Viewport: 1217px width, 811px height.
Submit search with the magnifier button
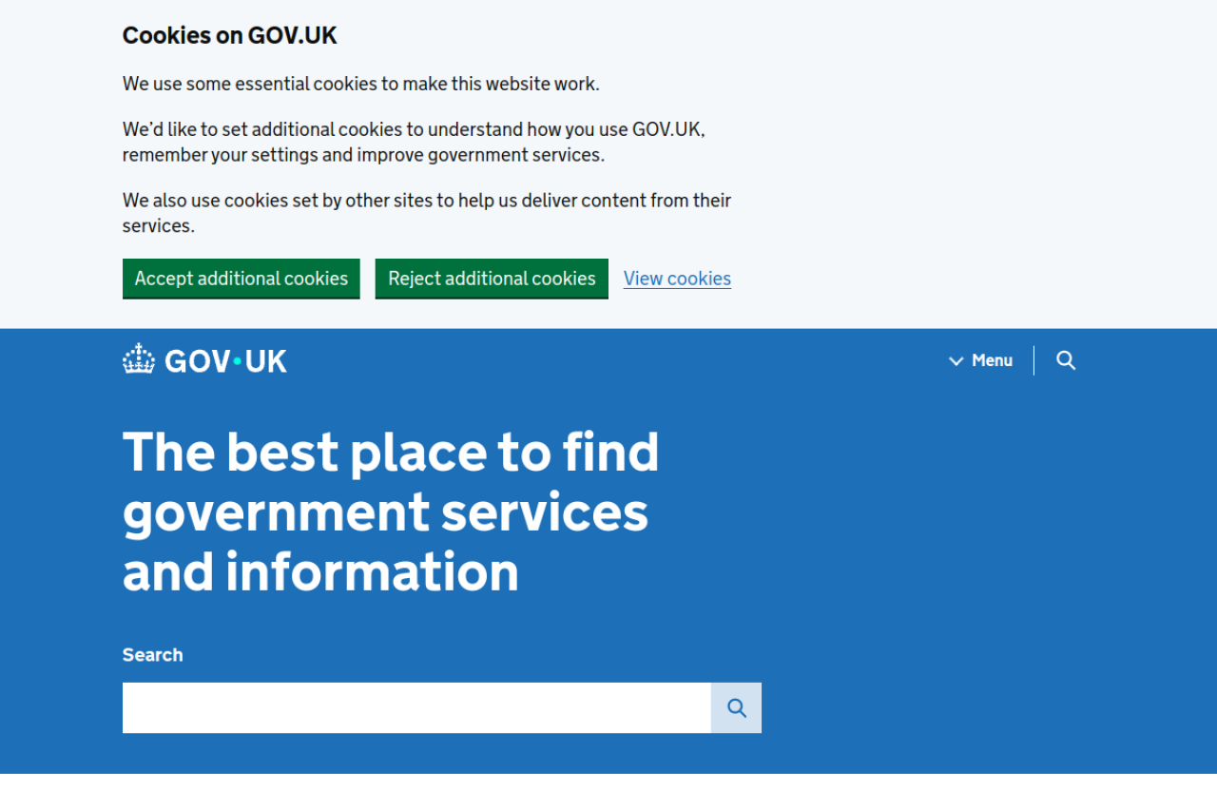(736, 708)
